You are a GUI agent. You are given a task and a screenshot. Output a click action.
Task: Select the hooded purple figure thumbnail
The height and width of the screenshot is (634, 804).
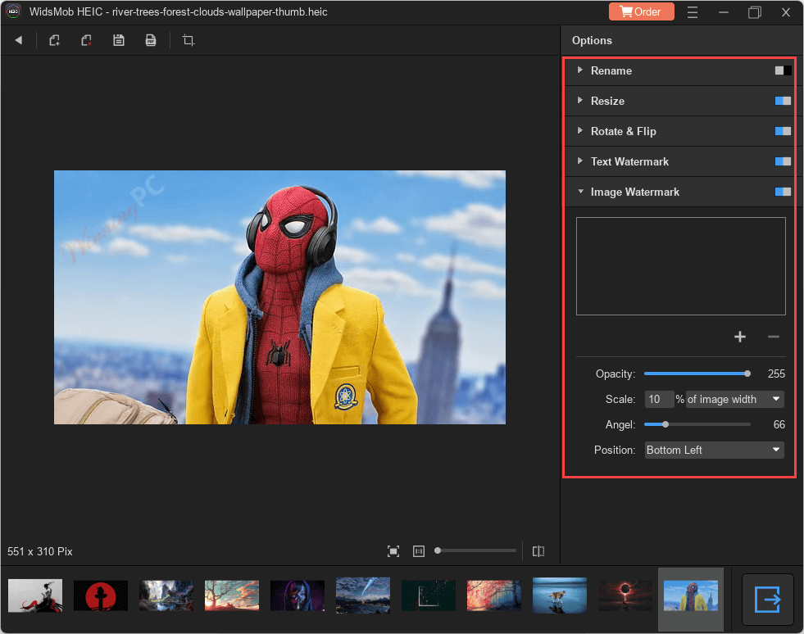pyautogui.click(x=298, y=596)
